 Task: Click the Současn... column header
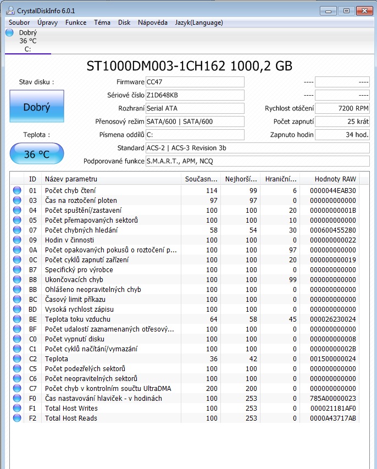(x=201, y=179)
